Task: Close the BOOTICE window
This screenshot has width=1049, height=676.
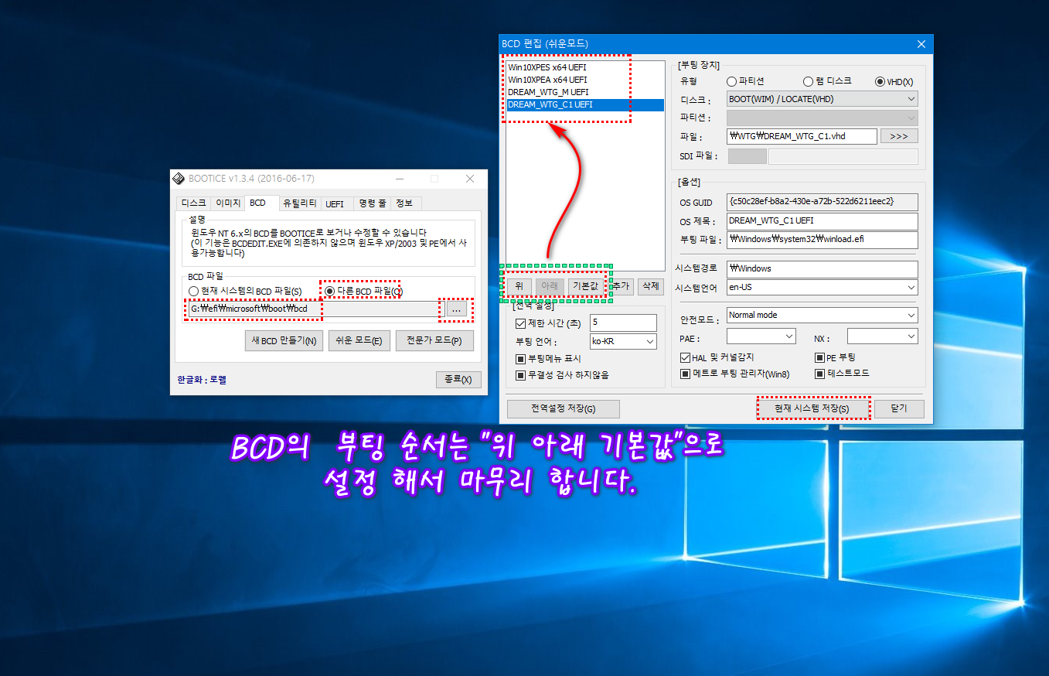Action: coord(469,179)
